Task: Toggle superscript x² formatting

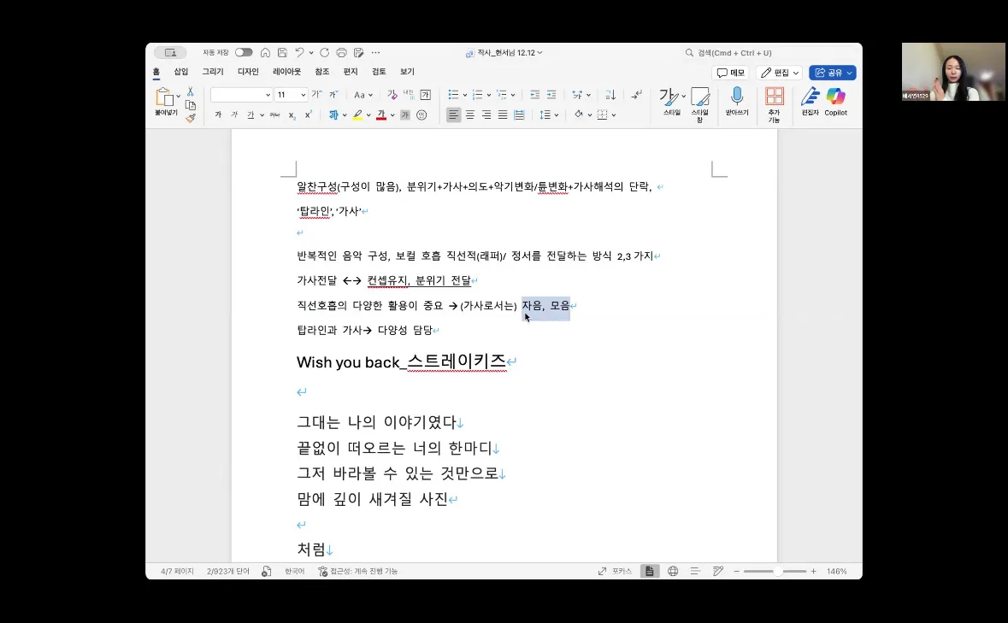Action: (x=308, y=115)
